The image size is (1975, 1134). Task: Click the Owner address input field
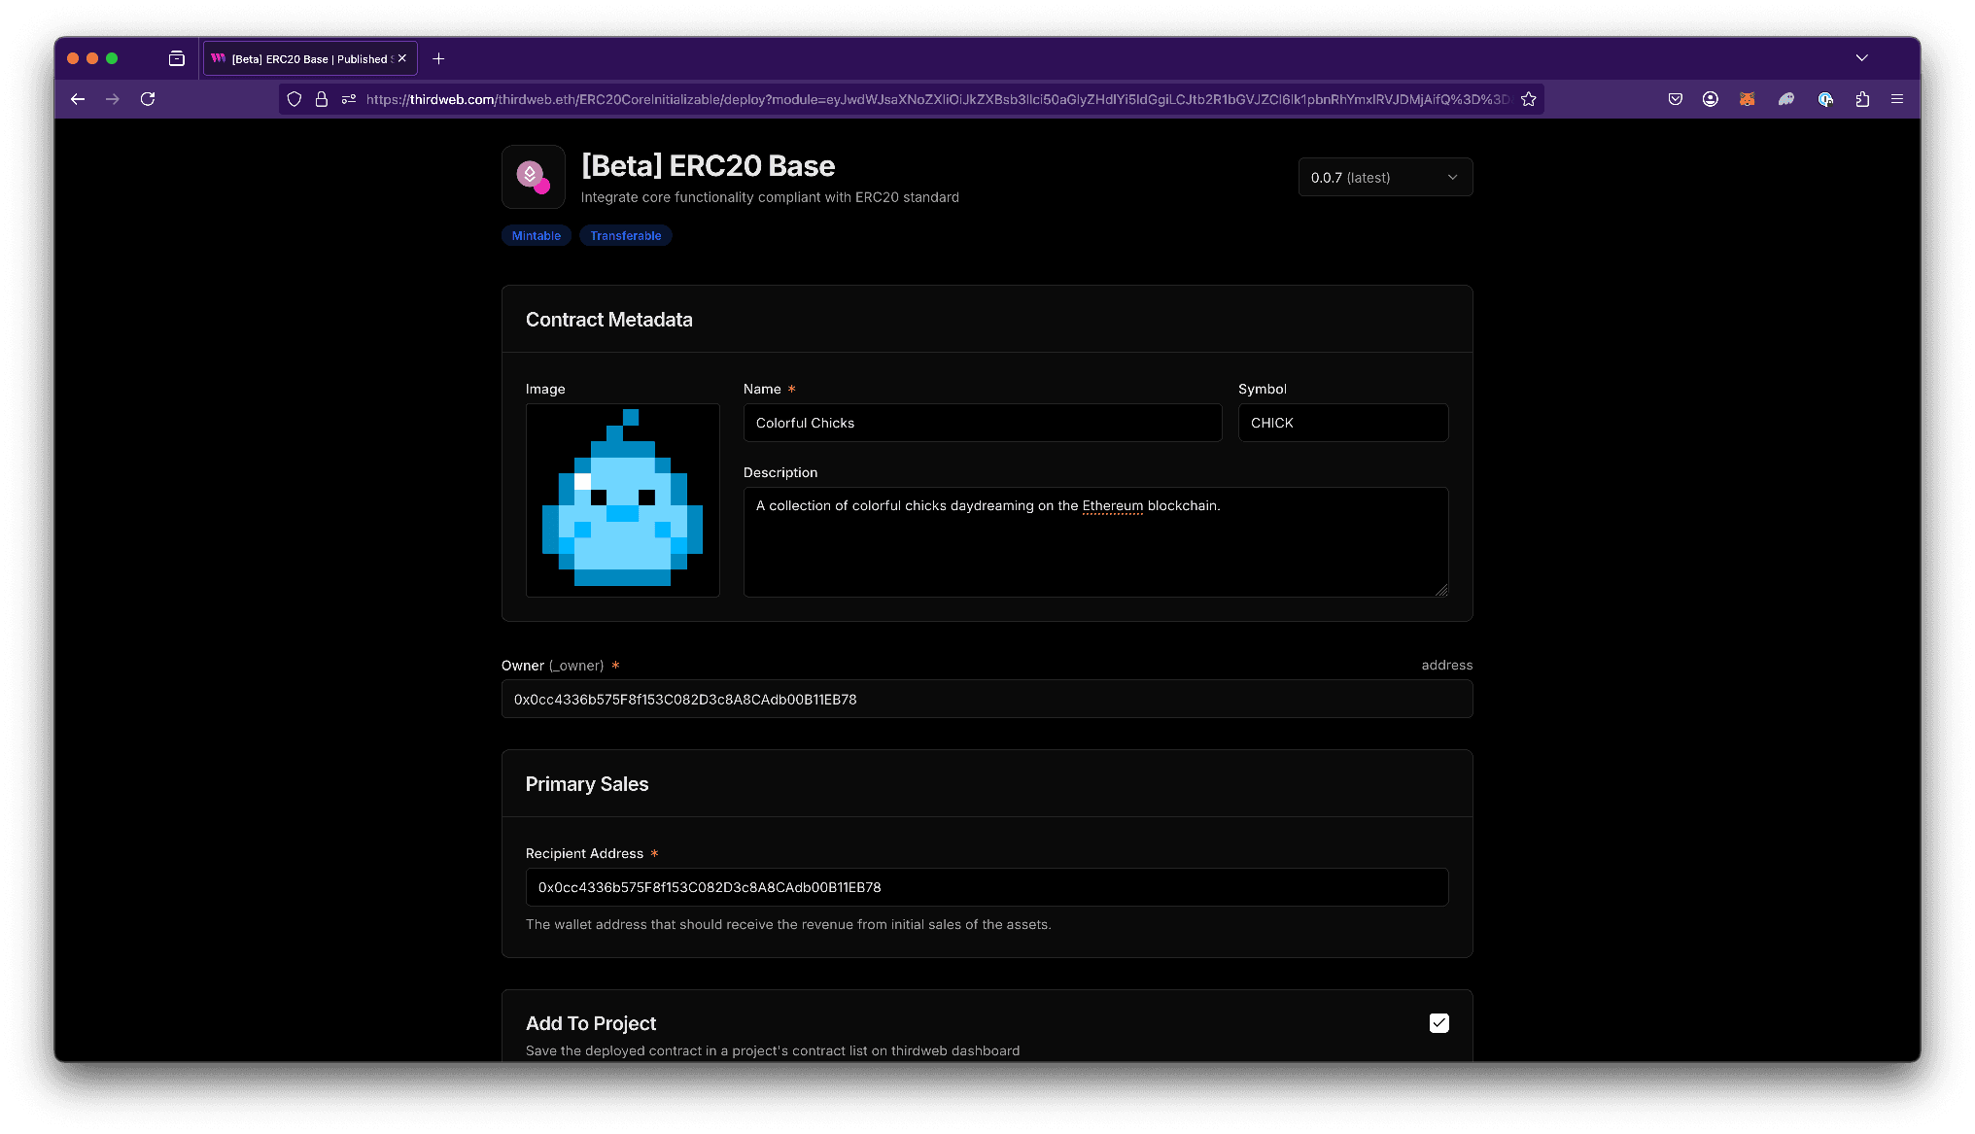point(987,699)
